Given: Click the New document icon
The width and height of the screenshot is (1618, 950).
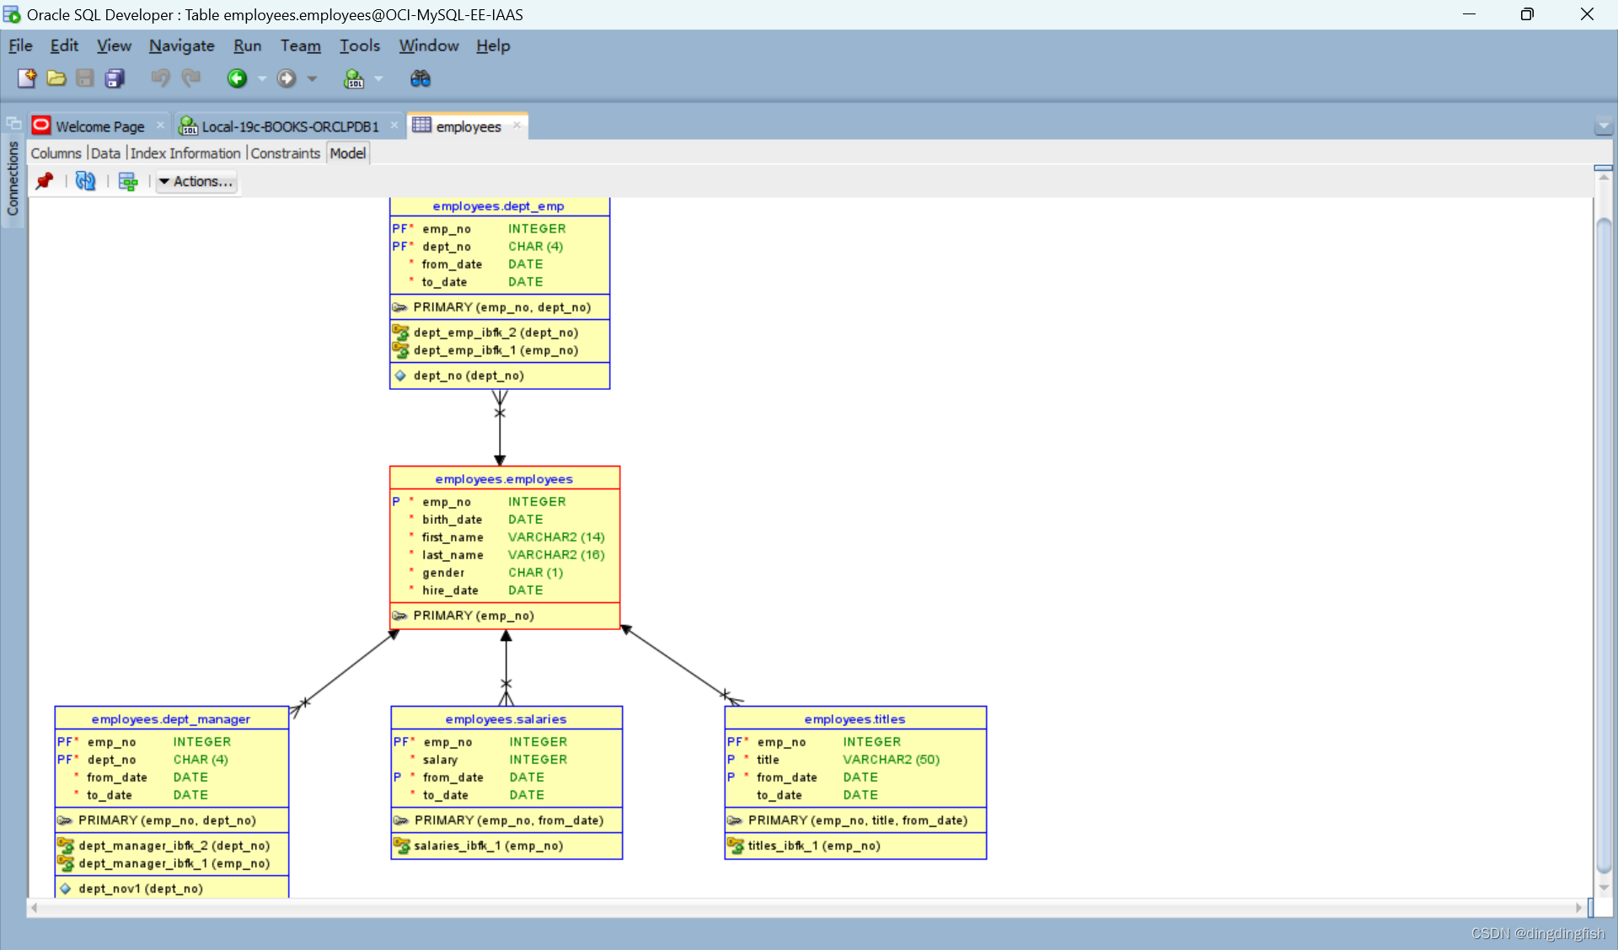Looking at the screenshot, I should (26, 78).
